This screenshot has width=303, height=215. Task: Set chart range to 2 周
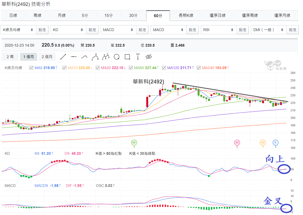tap(10, 57)
